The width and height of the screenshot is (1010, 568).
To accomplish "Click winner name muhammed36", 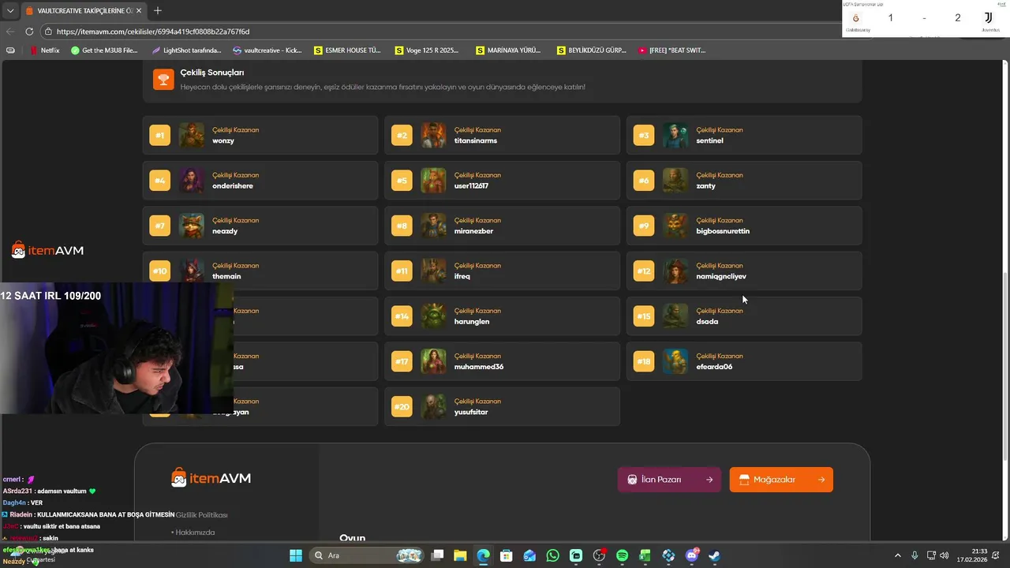I will tap(478, 367).
